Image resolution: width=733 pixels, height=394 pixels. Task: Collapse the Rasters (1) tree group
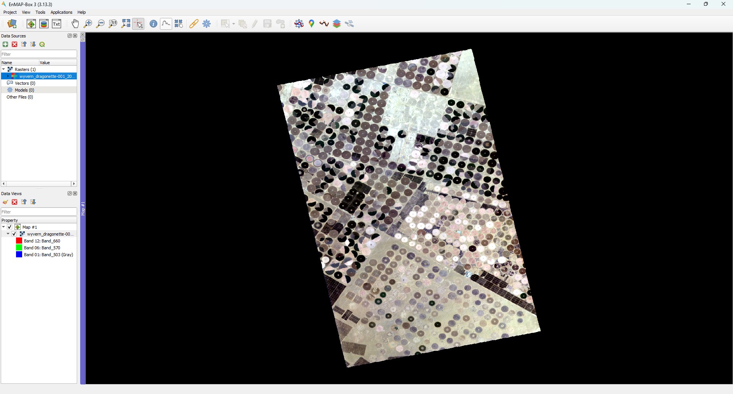(x=3, y=69)
